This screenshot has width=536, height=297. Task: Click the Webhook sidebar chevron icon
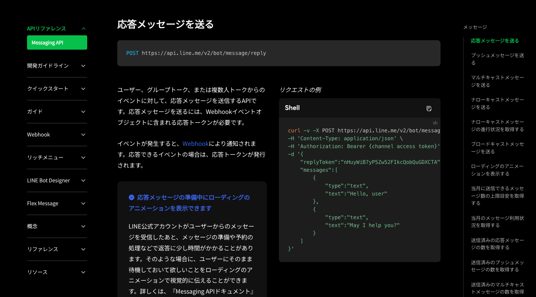[x=83, y=135]
